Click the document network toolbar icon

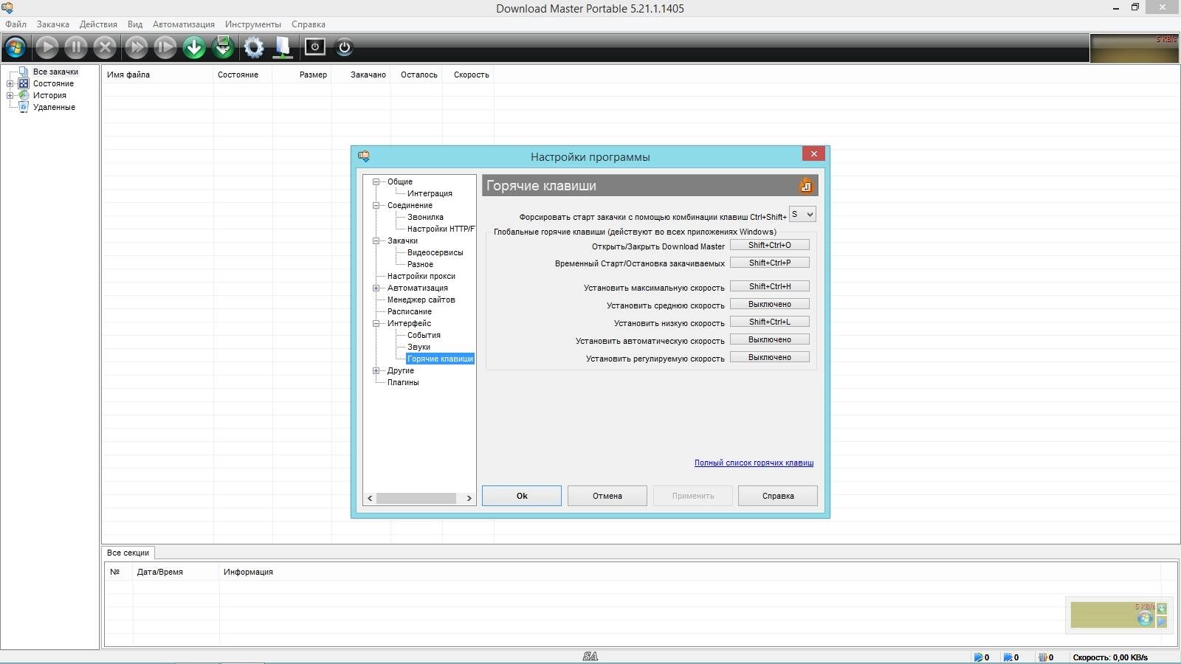pos(283,47)
